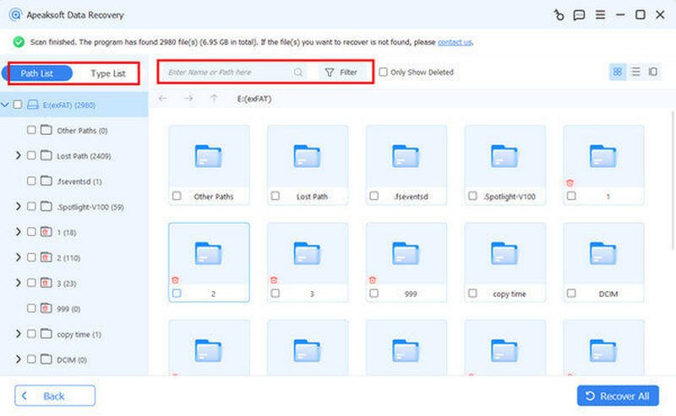Switch to the Type List tab
The width and height of the screenshot is (676, 416).
[x=108, y=73]
